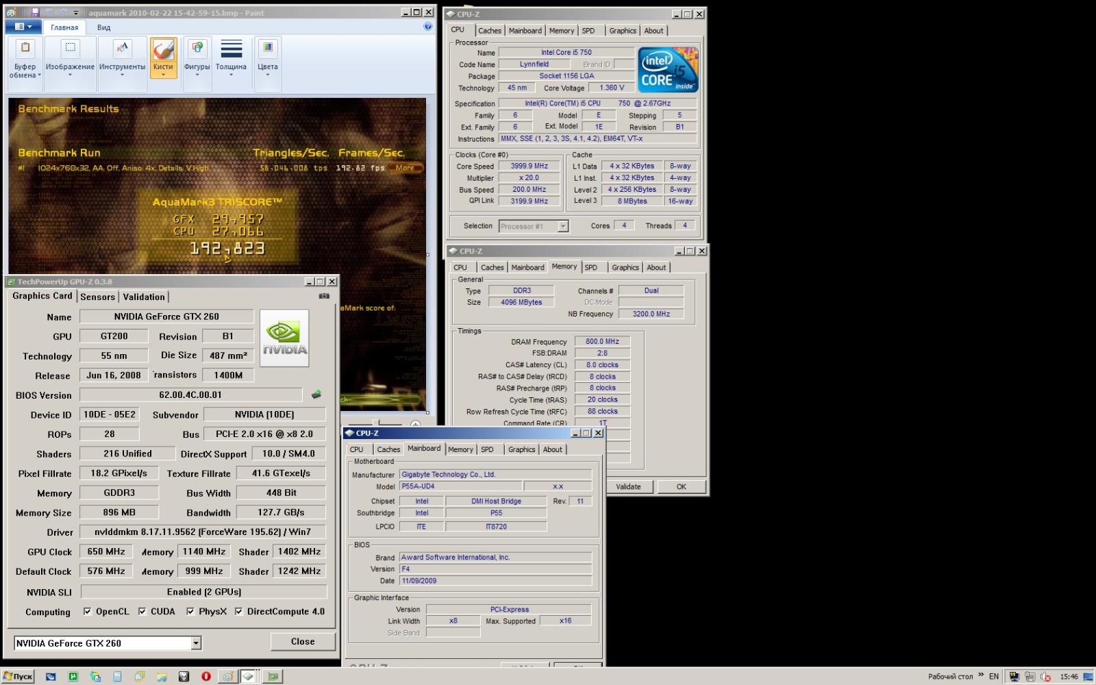The image size is (1096, 685).
Task: Switch to the CPU-Z taskbar button
Action: click(x=249, y=676)
